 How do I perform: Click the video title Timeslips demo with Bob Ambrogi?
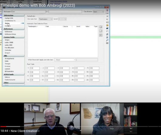[38, 5]
